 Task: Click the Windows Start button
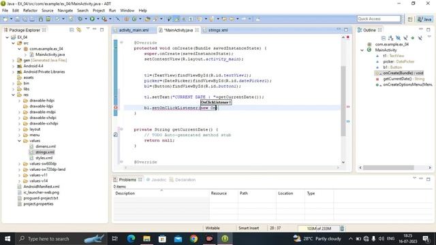click(x=7, y=239)
